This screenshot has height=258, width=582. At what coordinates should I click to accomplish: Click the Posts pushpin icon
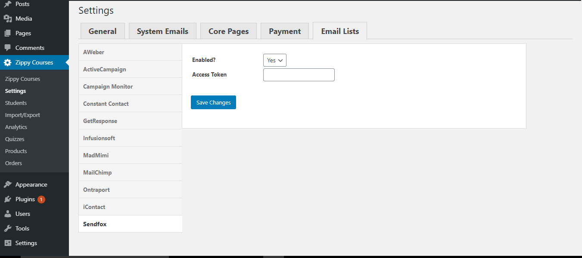pos(8,4)
